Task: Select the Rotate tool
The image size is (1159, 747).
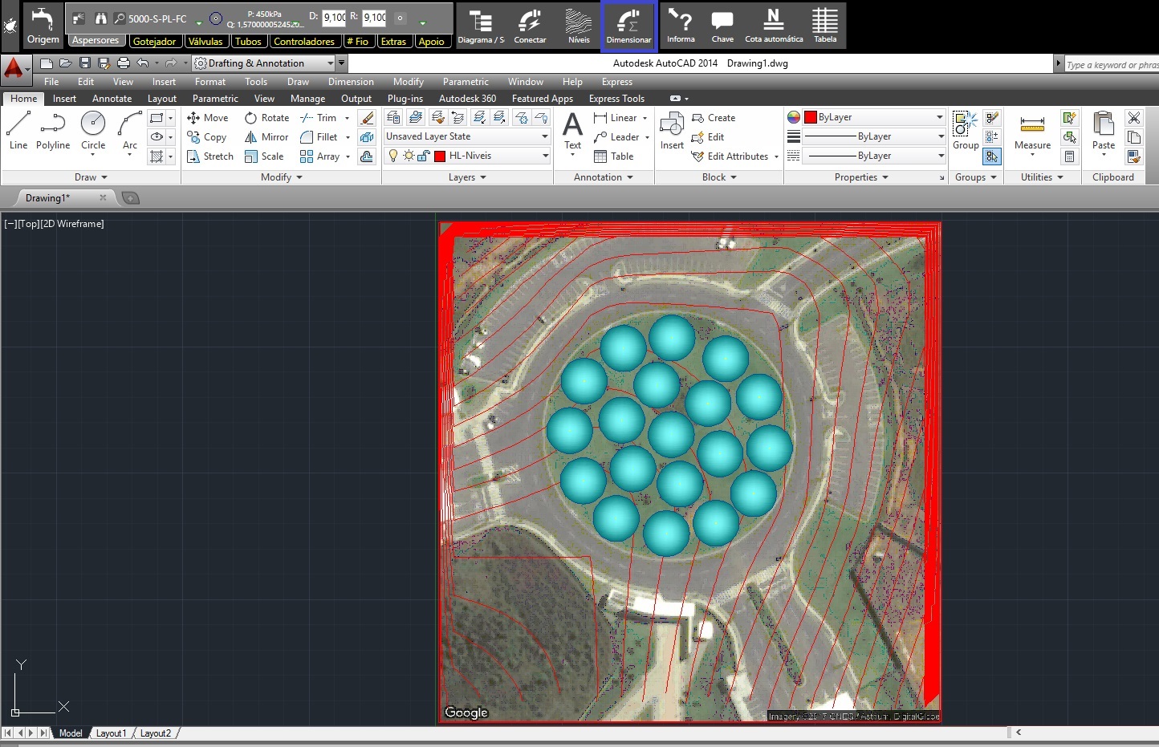Action: (266, 118)
